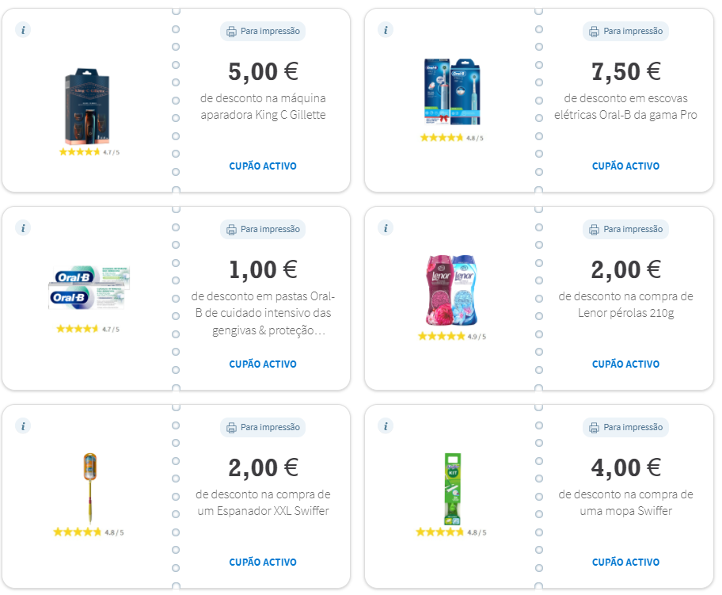Print the Oral-B toothpaste 1,00 € coupon
The height and width of the screenshot is (595, 722).
pyautogui.click(x=263, y=229)
